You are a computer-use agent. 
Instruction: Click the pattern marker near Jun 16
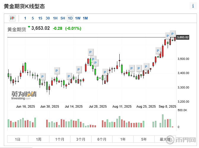[43, 76]
